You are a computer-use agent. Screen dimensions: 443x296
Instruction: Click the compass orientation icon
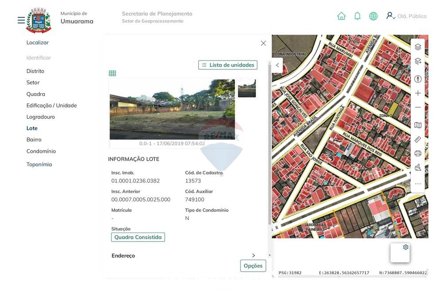coord(418,79)
